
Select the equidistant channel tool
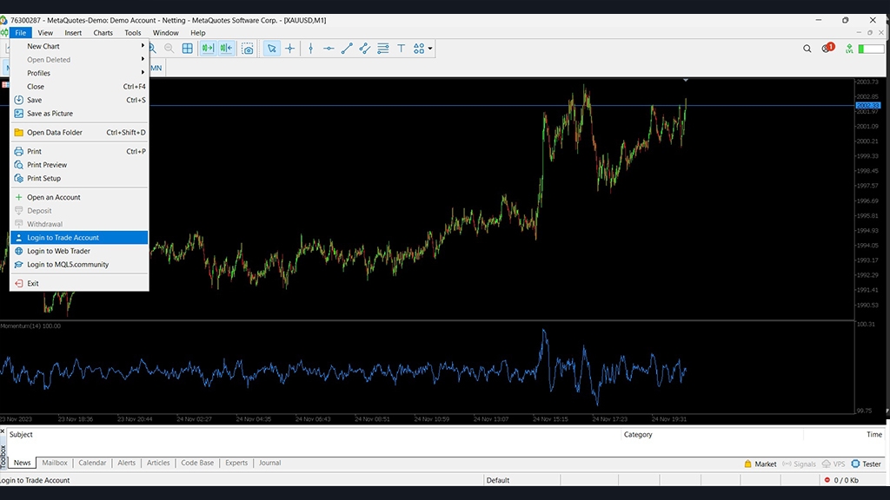click(365, 49)
